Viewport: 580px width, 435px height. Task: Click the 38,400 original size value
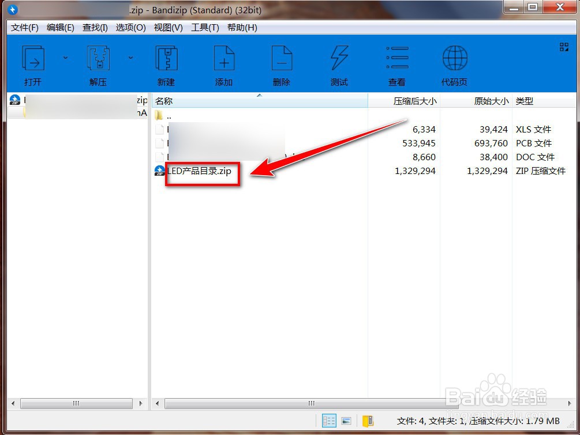coord(493,157)
